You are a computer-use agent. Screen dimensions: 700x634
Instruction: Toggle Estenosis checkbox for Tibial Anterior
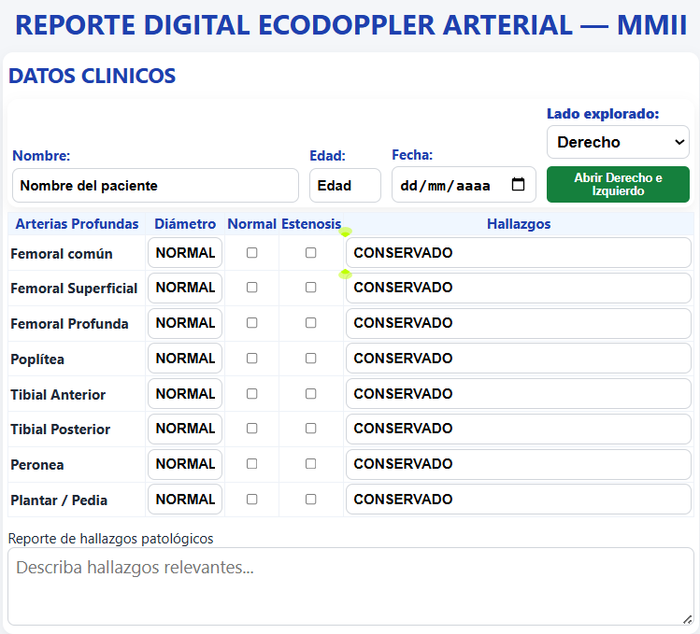tap(311, 394)
